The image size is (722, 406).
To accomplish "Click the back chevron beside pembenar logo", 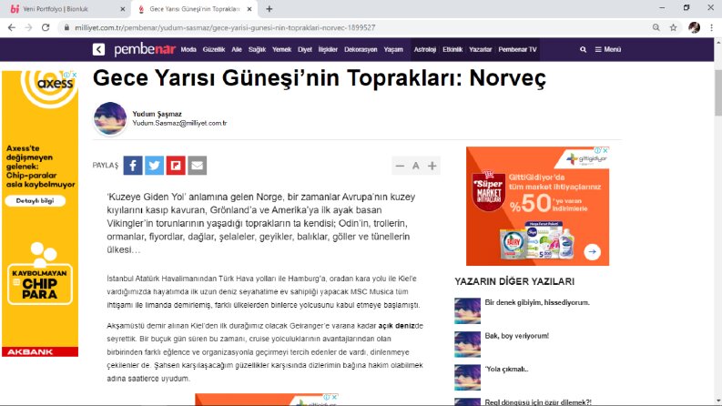I will coord(98,49).
